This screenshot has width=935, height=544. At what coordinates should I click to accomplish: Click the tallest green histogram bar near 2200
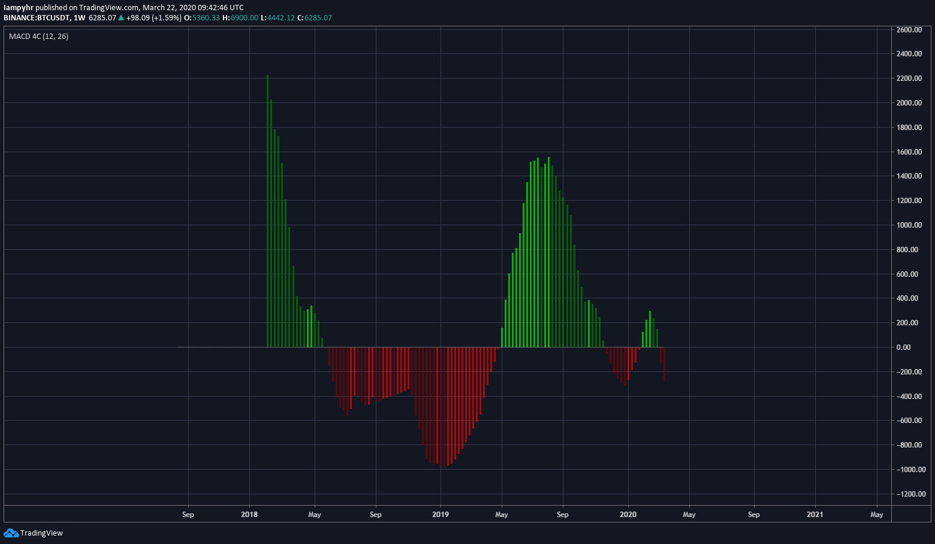pos(267,211)
